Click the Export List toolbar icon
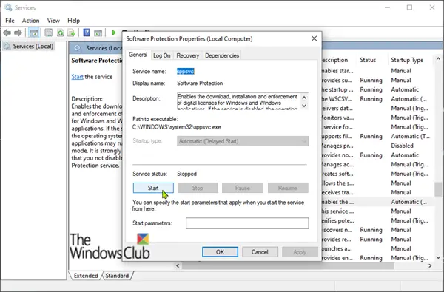Viewport: 444px width, 292px height. (x=71, y=33)
